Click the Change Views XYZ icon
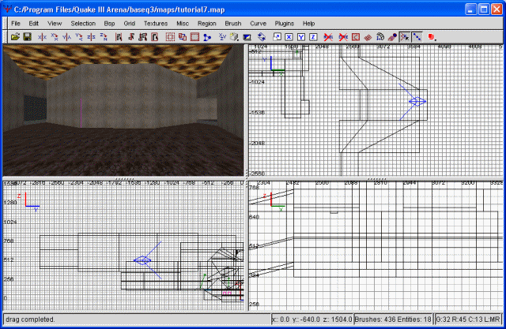 [x=222, y=37]
